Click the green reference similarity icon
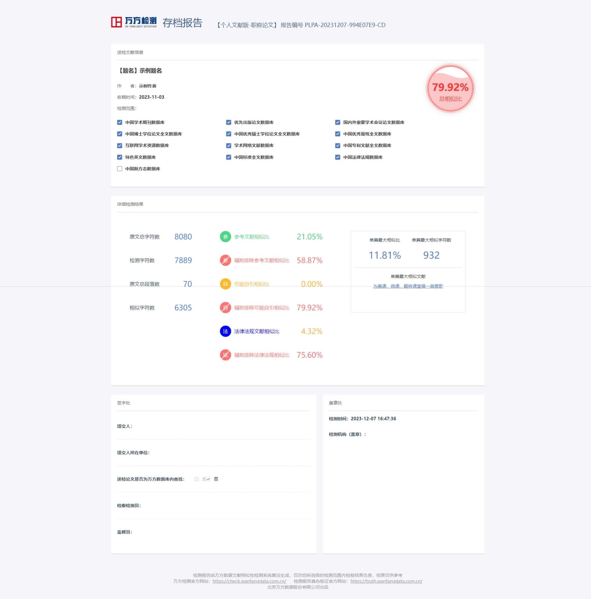 coord(225,236)
